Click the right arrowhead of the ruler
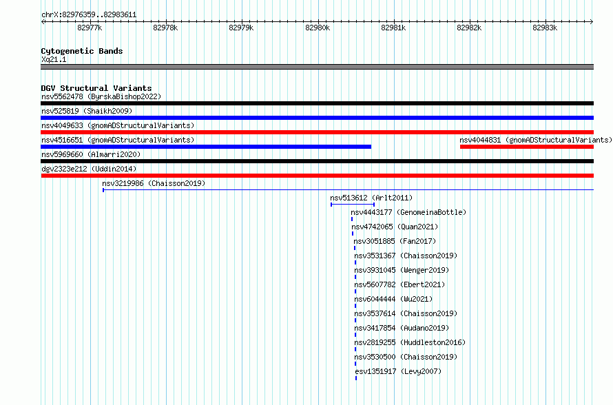Screen dimensions: 613x405 [592, 22]
